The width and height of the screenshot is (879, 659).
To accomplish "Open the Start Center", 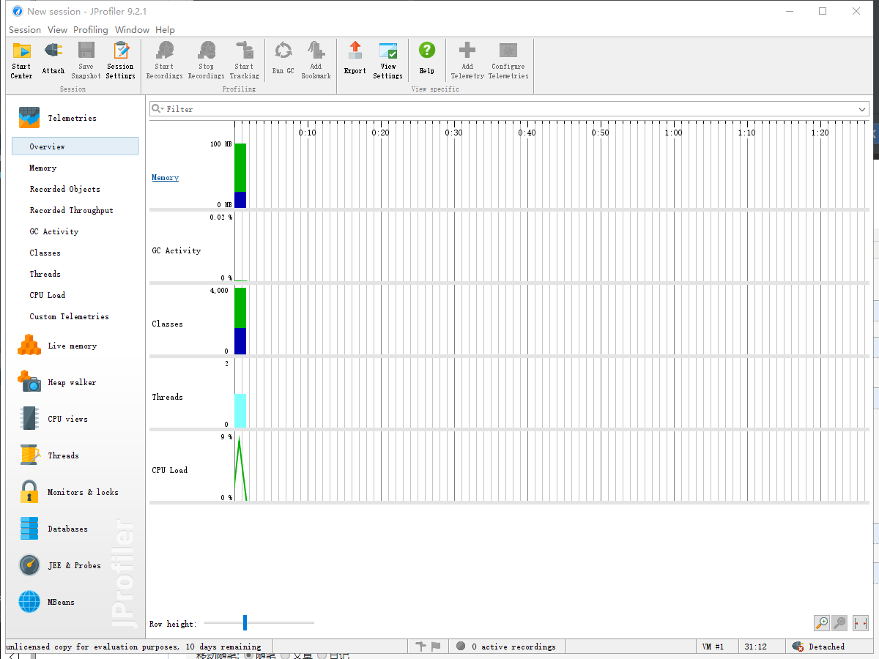I will coord(21,60).
